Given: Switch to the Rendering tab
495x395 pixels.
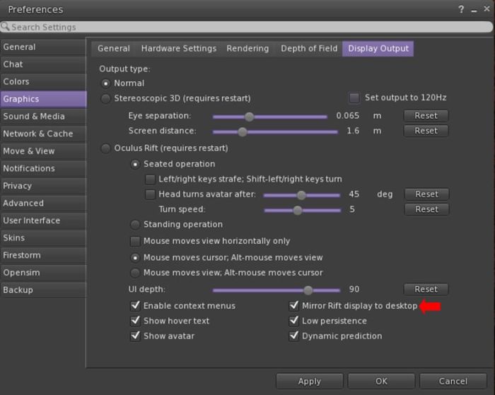Looking at the screenshot, I should click(248, 49).
